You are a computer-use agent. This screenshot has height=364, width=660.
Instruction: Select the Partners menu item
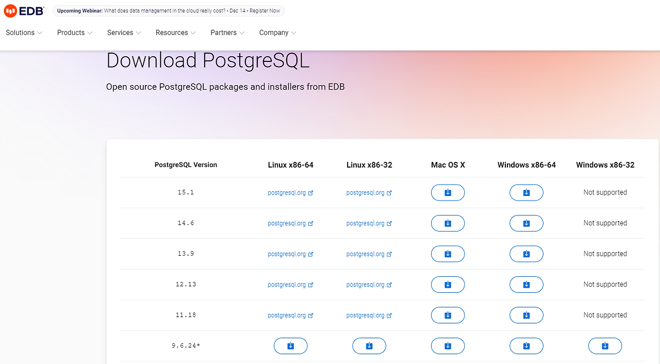click(224, 32)
